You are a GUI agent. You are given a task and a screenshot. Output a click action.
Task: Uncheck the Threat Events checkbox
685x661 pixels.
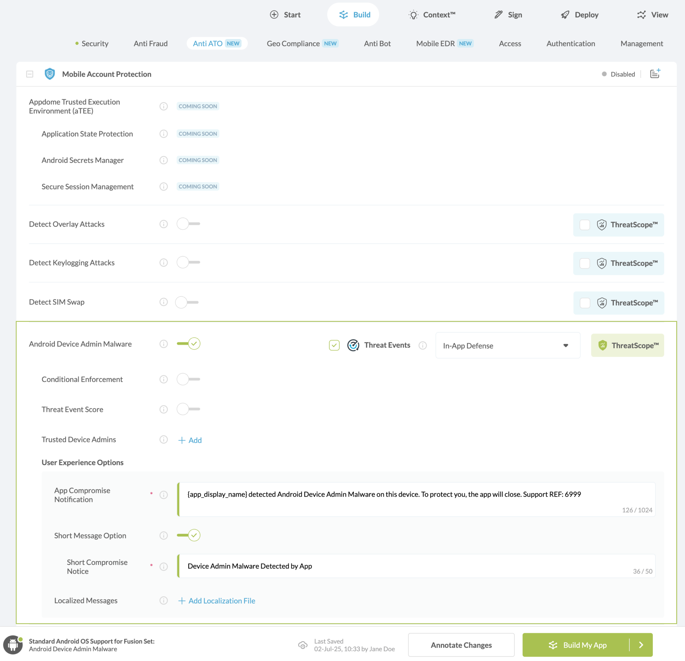point(334,345)
